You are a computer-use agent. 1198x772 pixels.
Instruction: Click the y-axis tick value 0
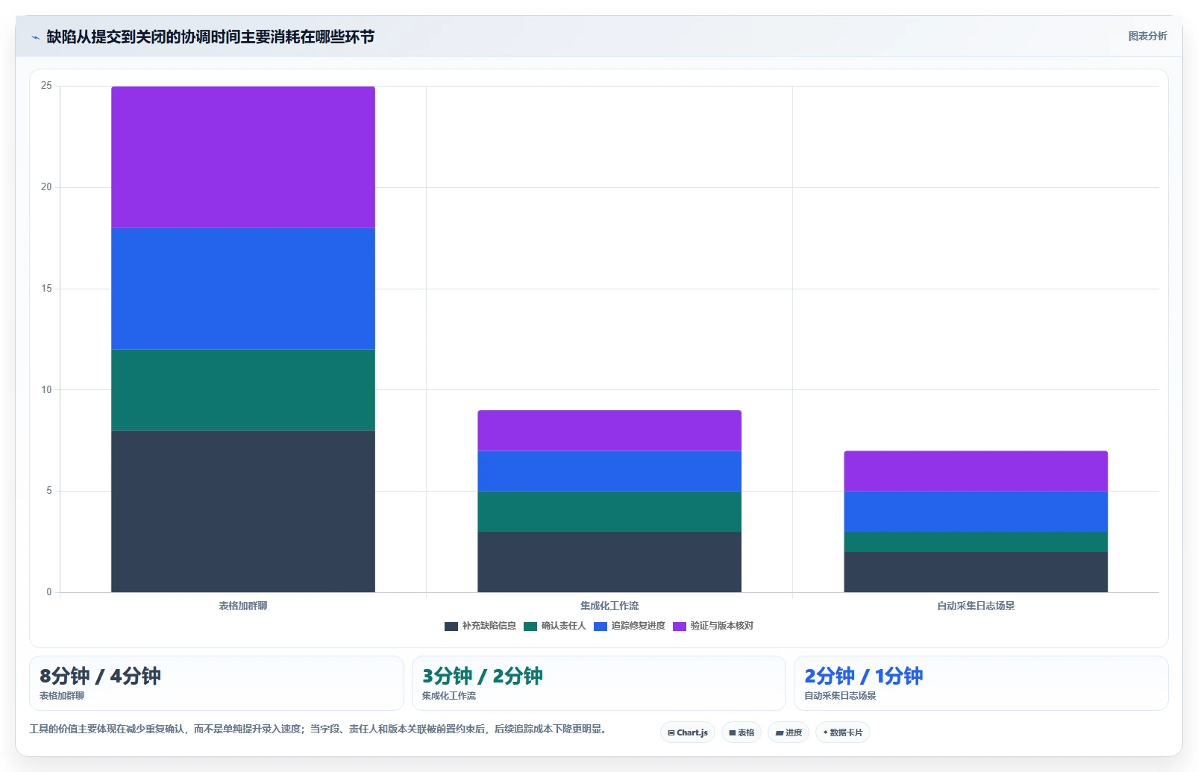tap(49, 592)
